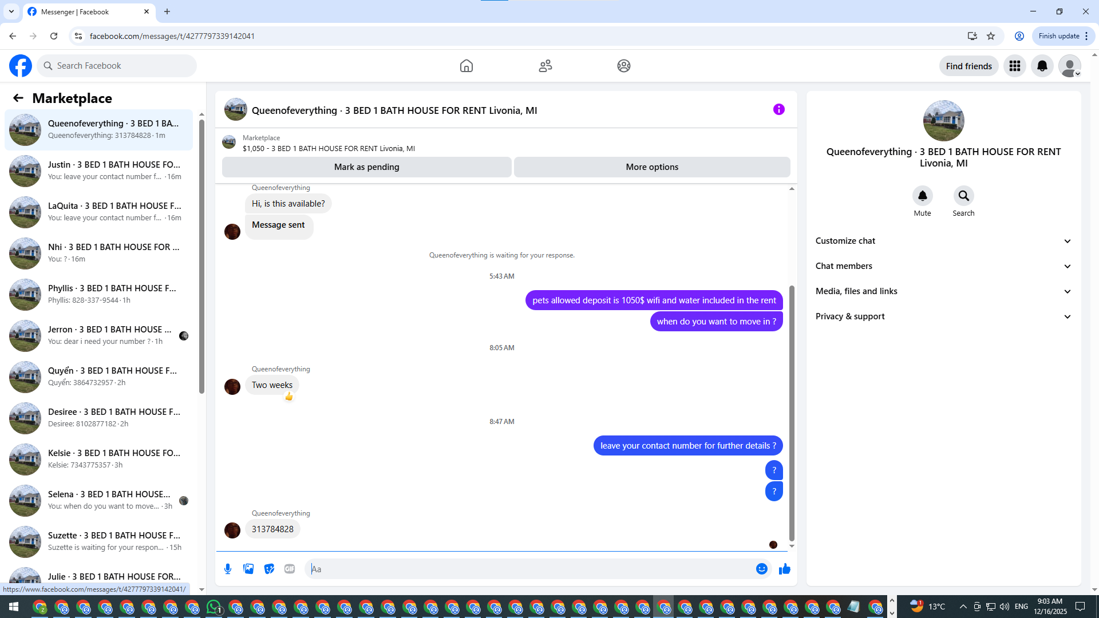
Task: Install app icon in address bar
Action: tap(972, 36)
